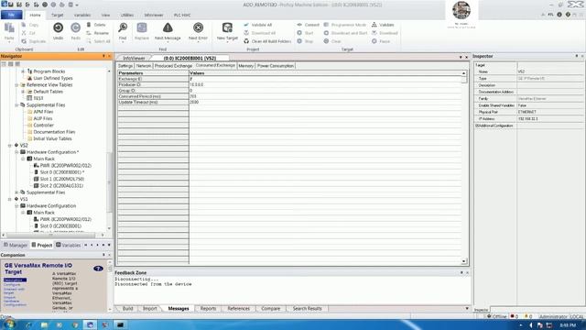Click the New Target icon
586x330 pixels.
coord(227,27)
